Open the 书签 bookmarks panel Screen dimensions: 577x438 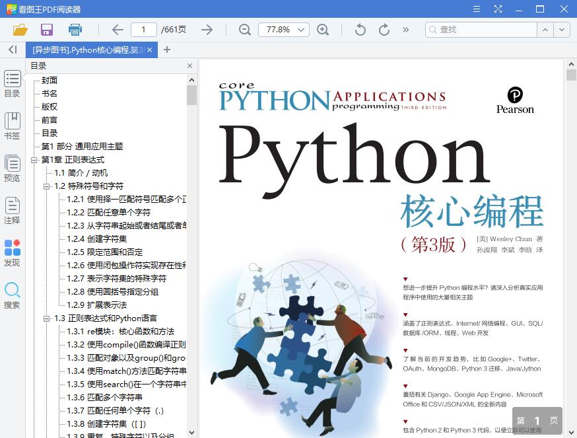pos(12,126)
